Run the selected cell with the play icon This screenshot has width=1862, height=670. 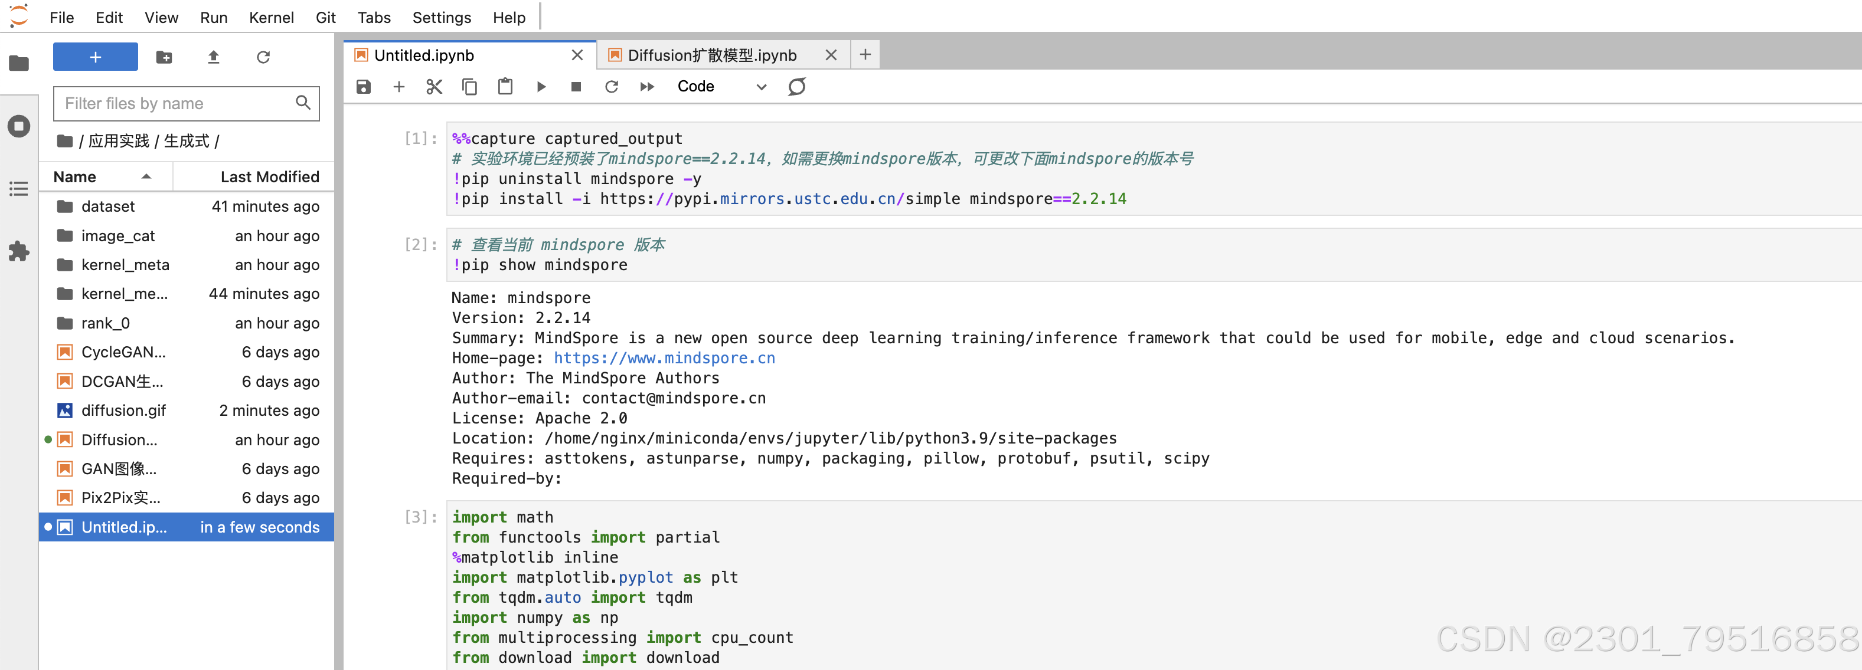541,87
